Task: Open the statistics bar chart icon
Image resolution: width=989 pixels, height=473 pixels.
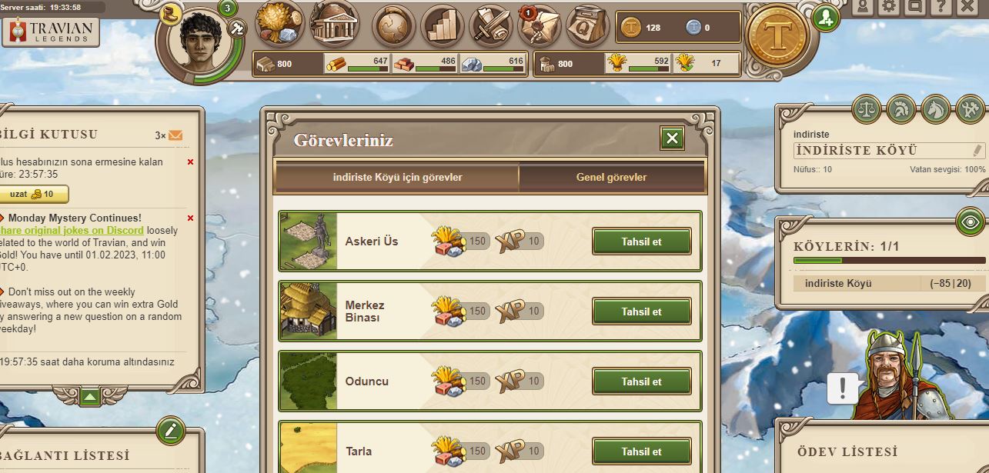Action: click(443, 26)
